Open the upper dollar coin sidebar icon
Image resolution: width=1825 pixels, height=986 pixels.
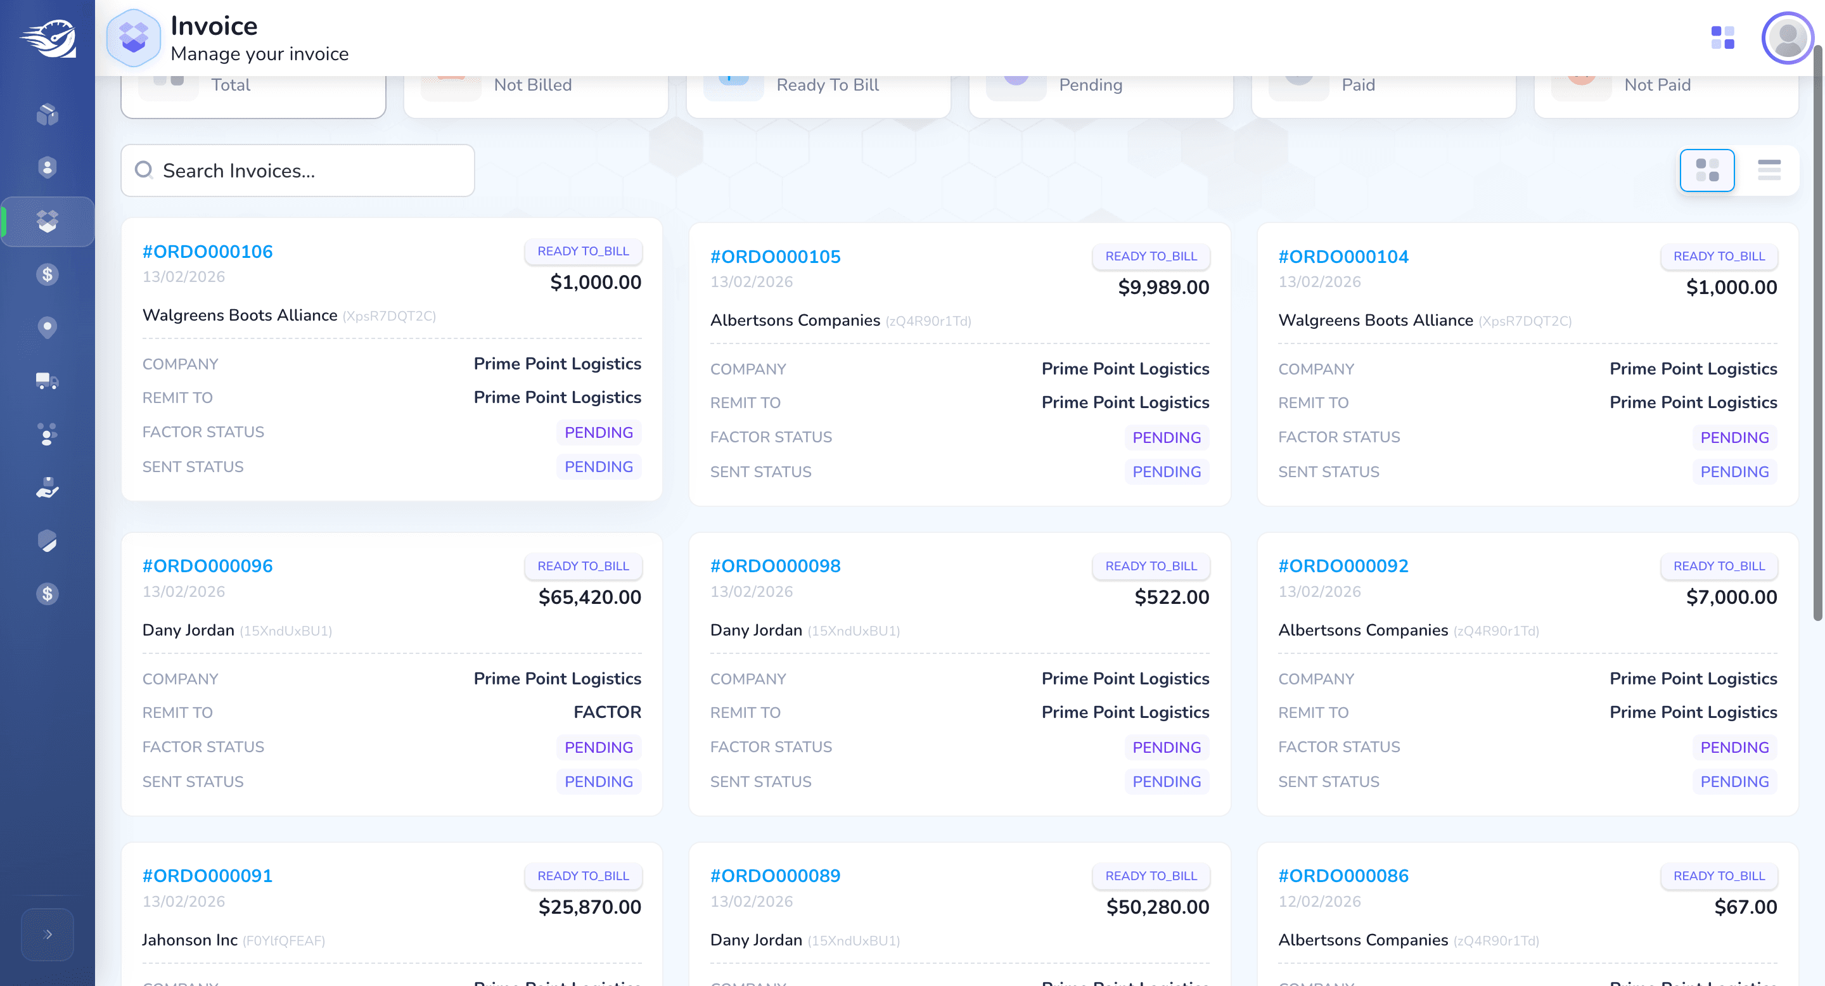(48, 274)
